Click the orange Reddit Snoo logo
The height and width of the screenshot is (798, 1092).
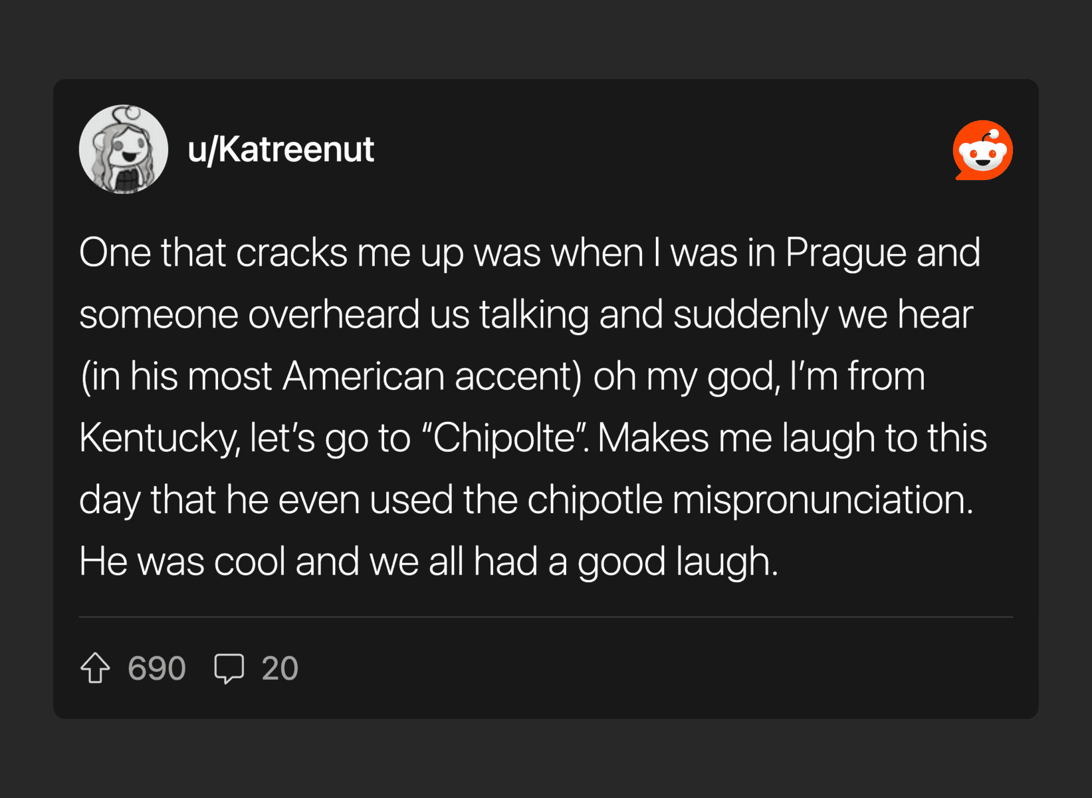[982, 150]
